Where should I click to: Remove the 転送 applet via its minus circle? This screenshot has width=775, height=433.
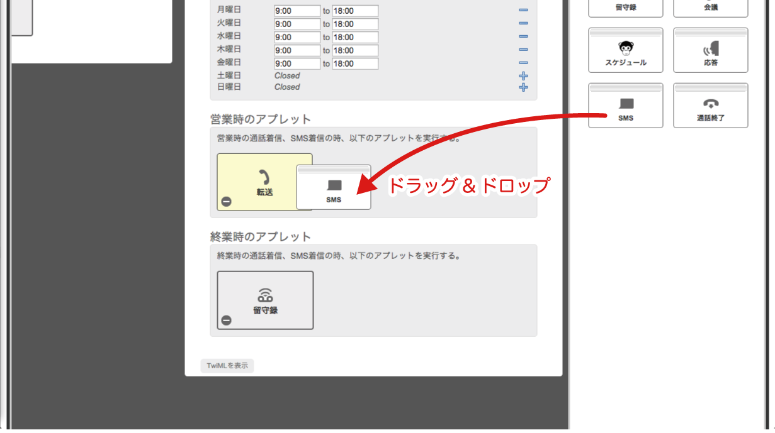(227, 202)
